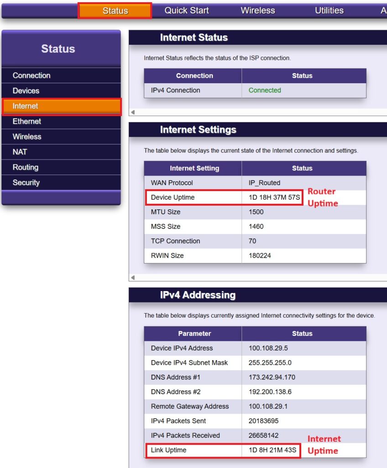This screenshot has height=468, width=387.
Task: Open the NAT sidebar entry
Action: (20, 152)
